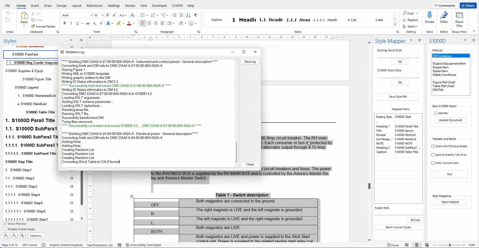Enable Disable Linked Styles checkbox
Screen dimensions: 479x248
coord(5,229)
